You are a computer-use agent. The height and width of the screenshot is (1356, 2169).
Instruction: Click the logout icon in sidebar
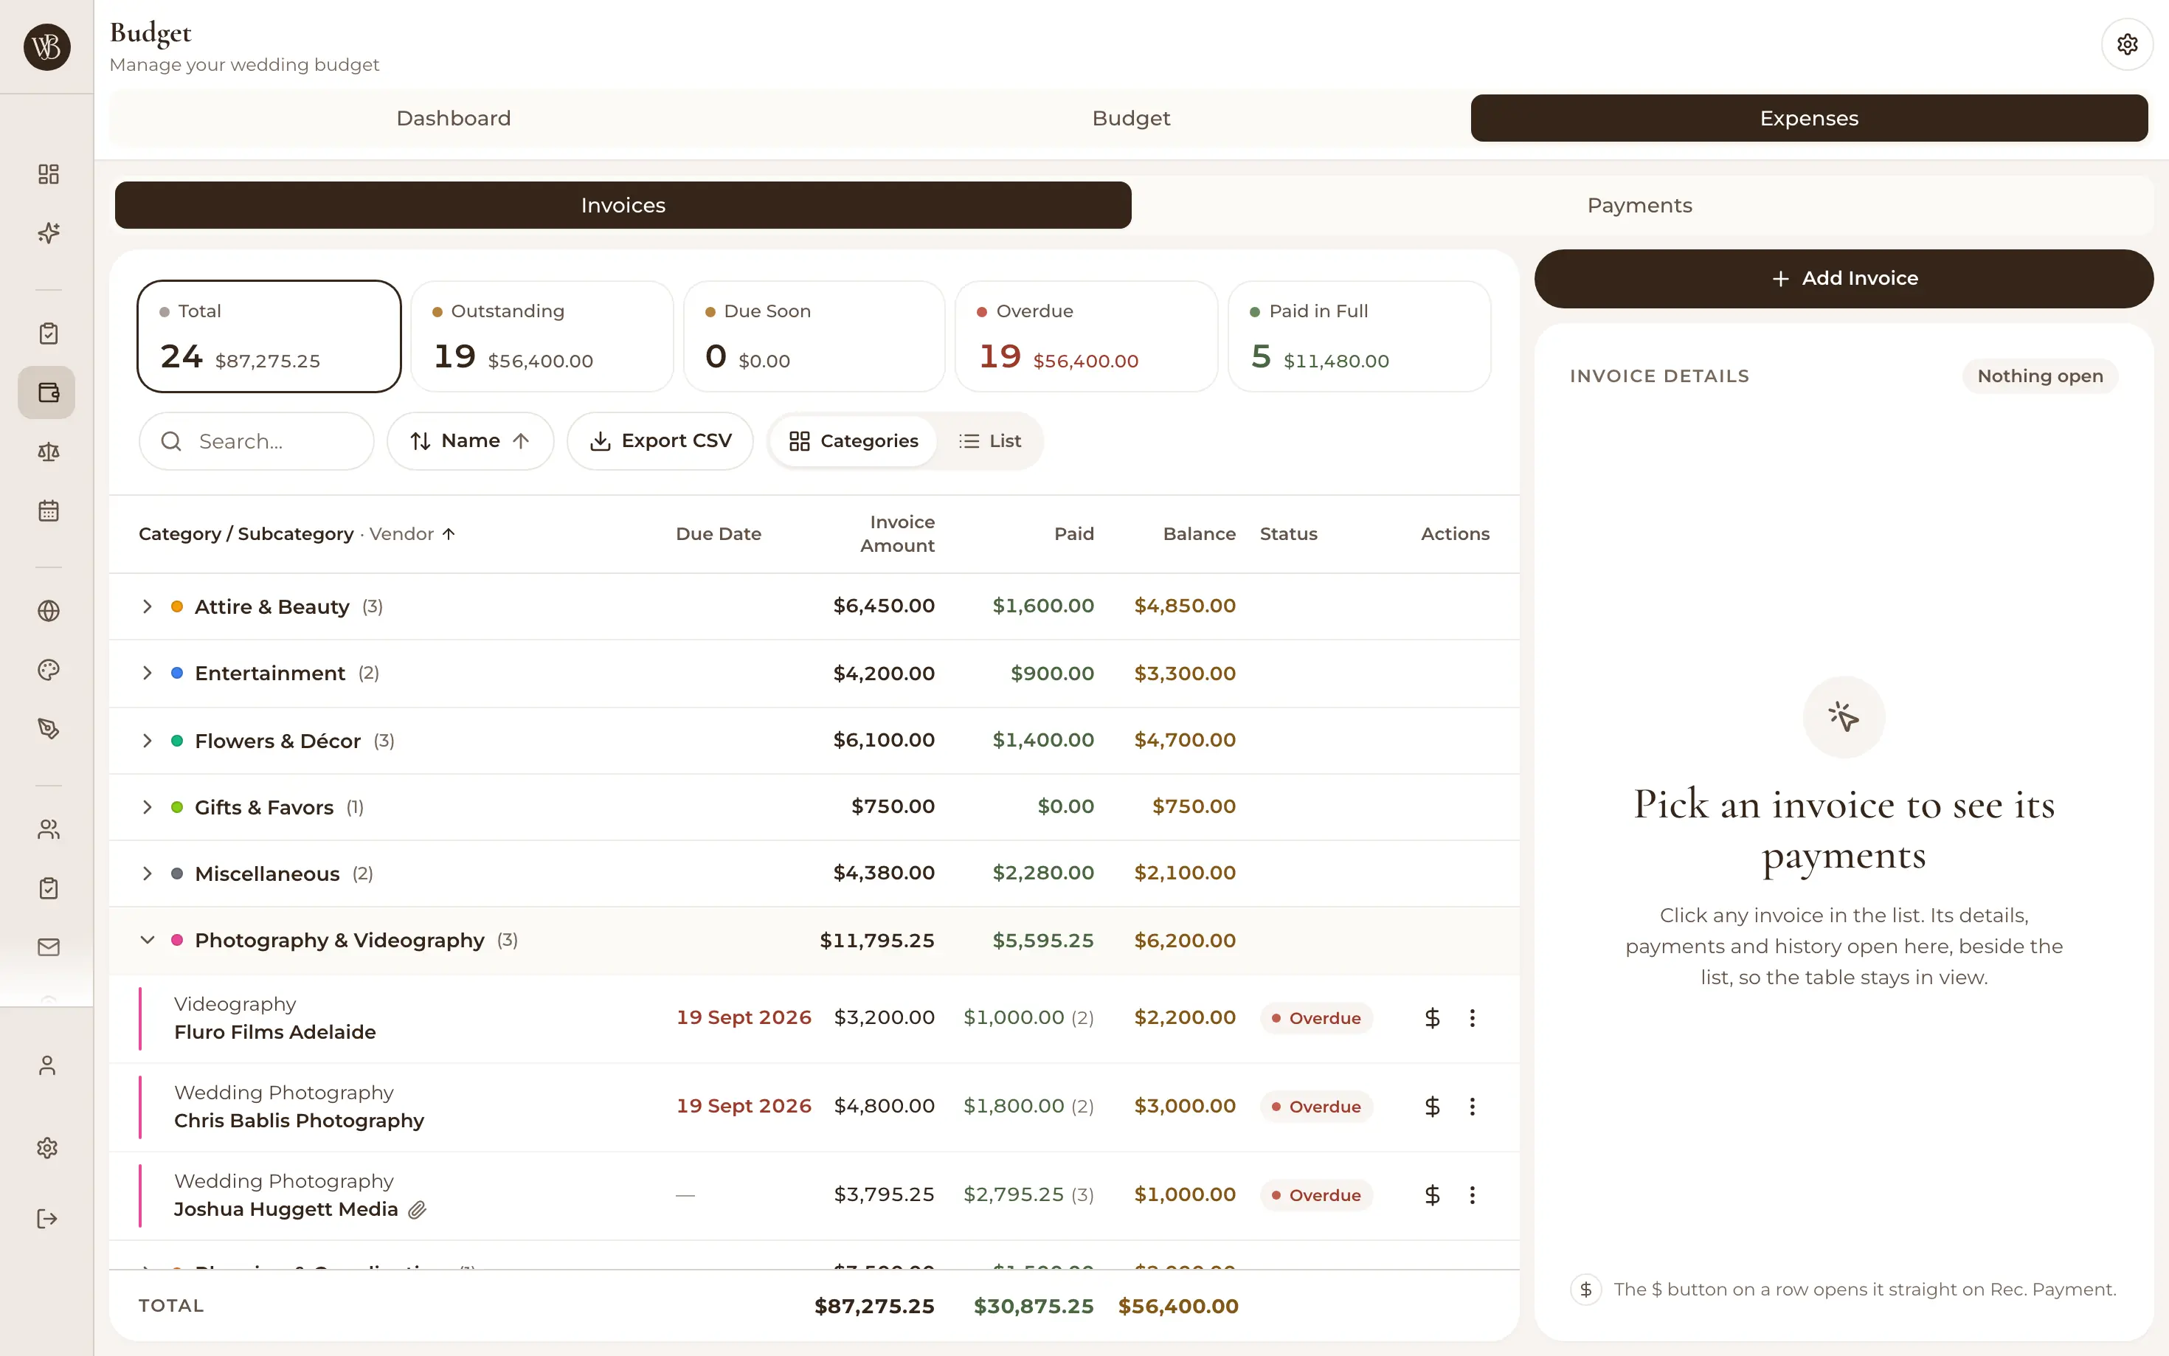47,1218
